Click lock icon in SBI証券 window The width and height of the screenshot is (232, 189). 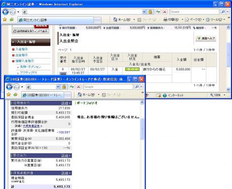point(64,87)
